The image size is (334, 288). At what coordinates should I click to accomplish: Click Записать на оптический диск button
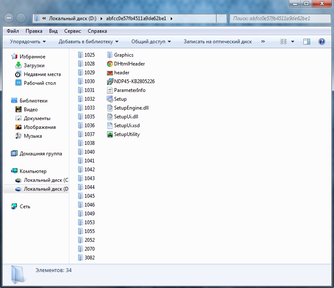217,42
